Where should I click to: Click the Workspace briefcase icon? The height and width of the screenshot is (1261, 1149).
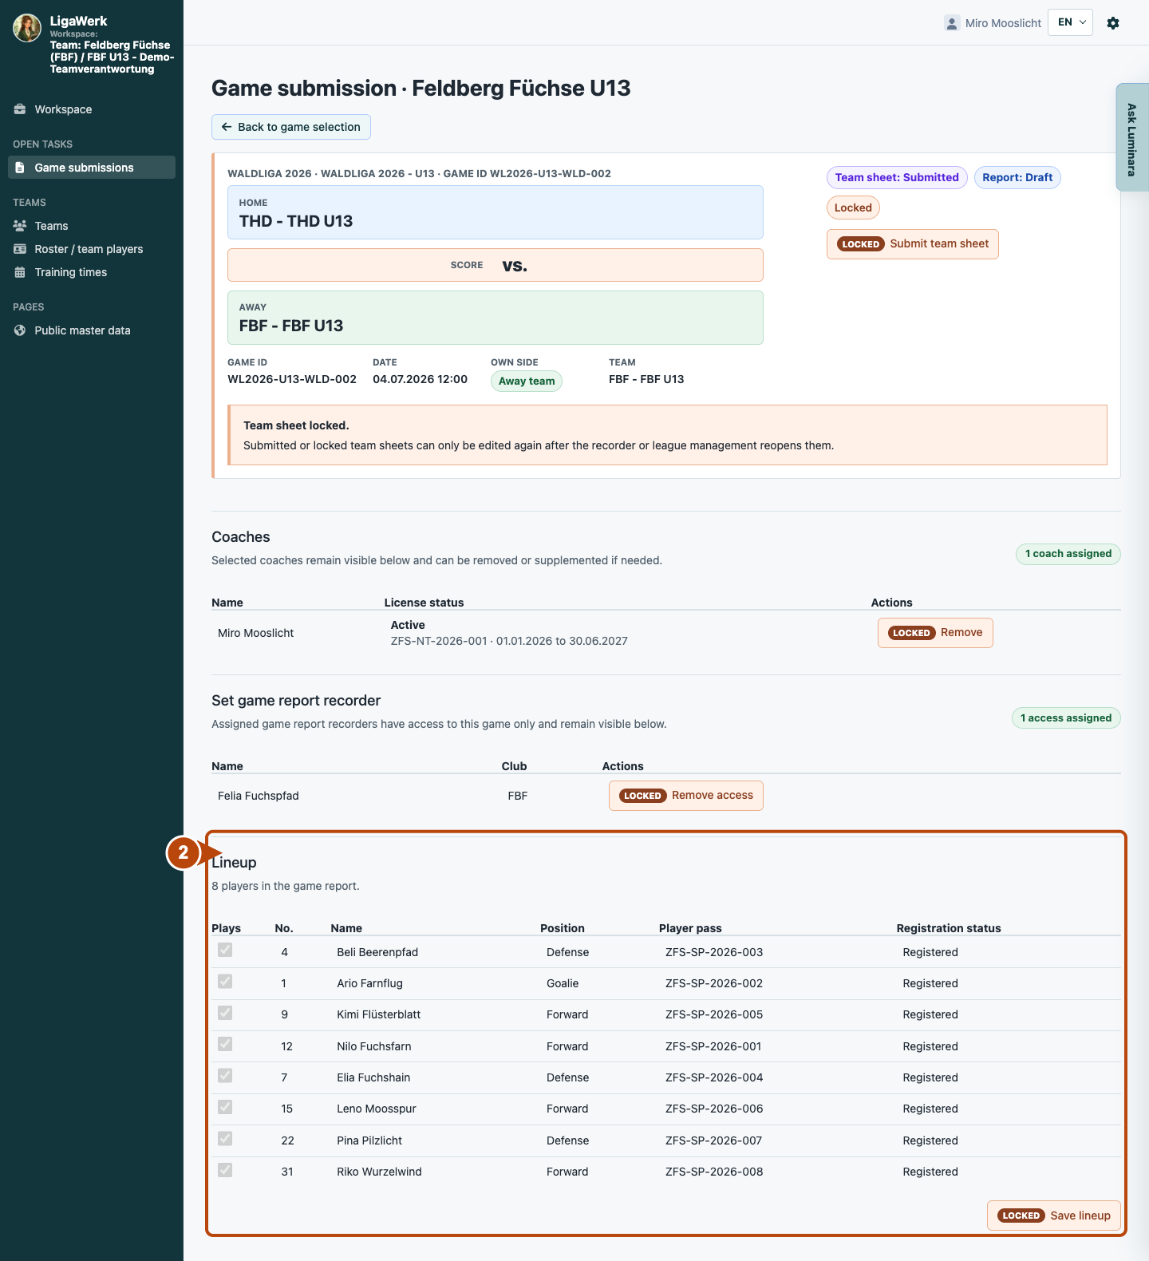[x=20, y=109]
